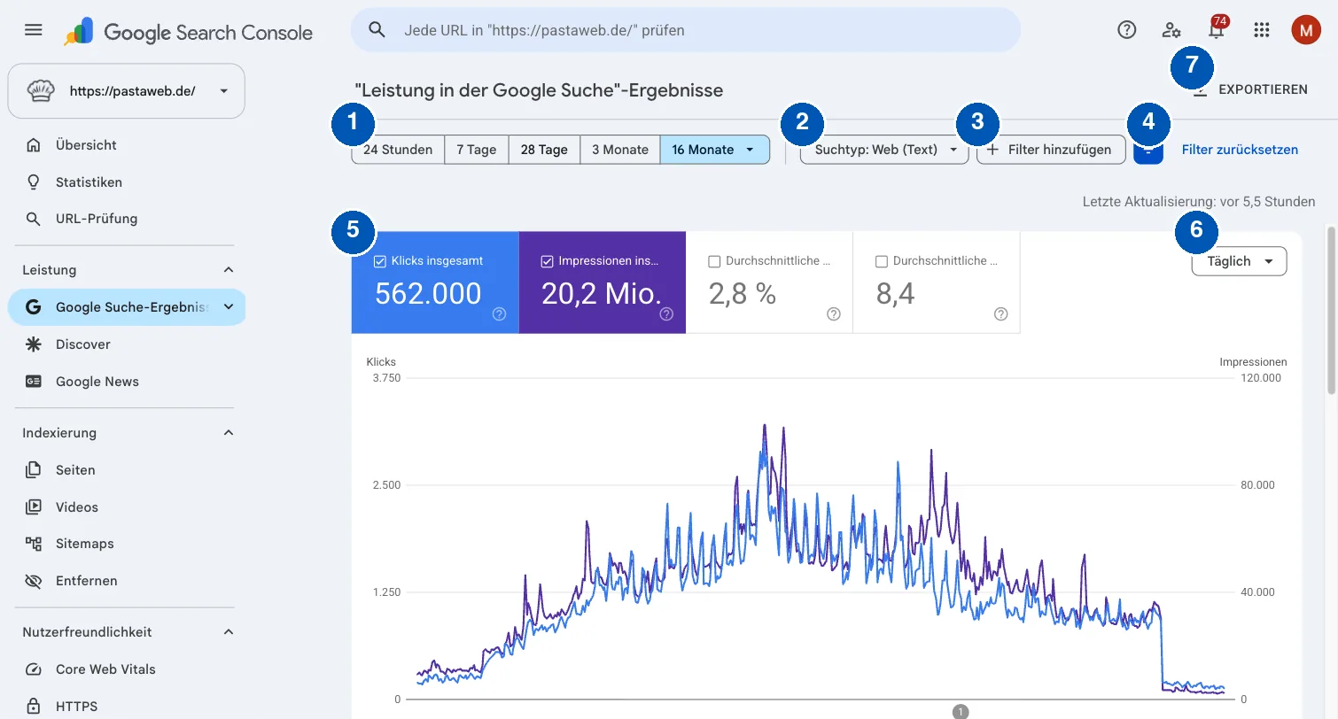Open help icon on Klicks insgesamt card
Screen dimensions: 1338x719
pyautogui.click(x=499, y=313)
